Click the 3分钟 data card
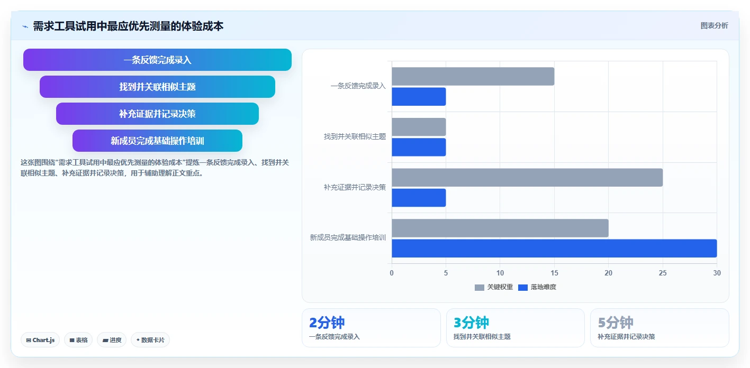The height and width of the screenshot is (368, 750). click(x=516, y=328)
